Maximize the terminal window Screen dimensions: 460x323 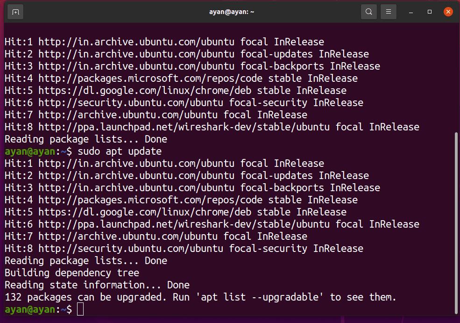click(430, 12)
